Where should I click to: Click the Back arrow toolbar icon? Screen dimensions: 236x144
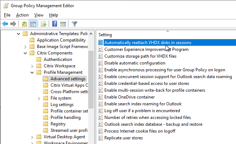coord(5,24)
